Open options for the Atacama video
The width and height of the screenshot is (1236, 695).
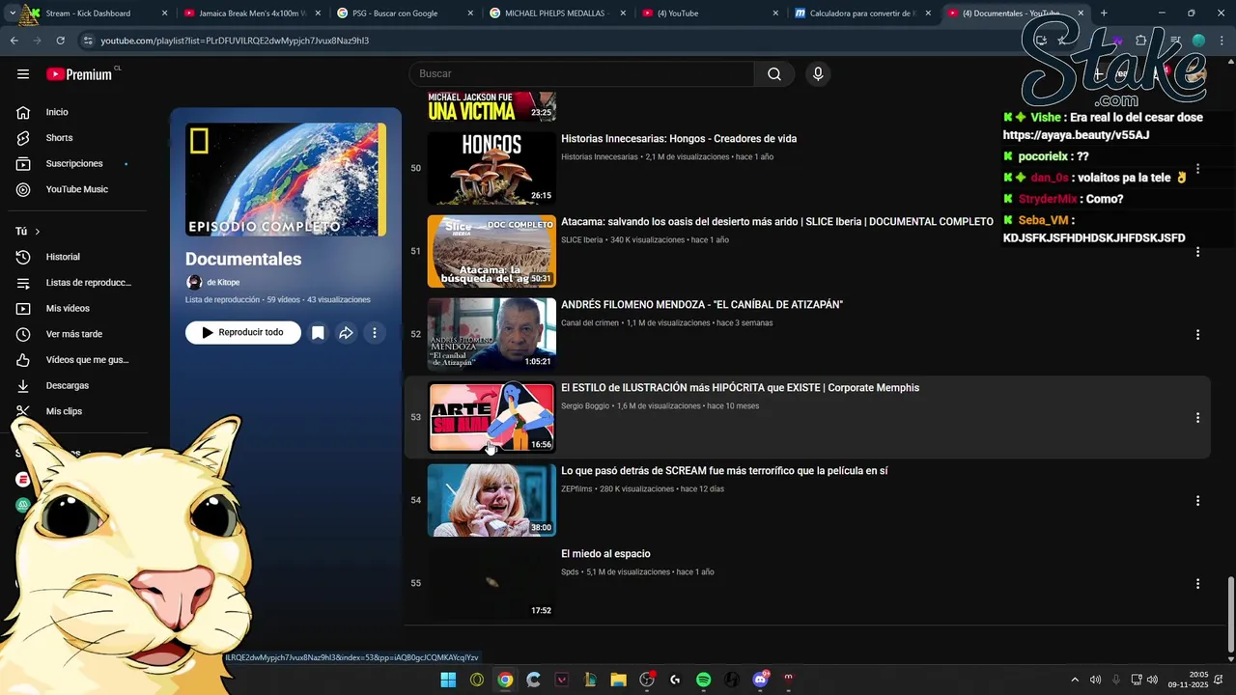[1197, 252]
